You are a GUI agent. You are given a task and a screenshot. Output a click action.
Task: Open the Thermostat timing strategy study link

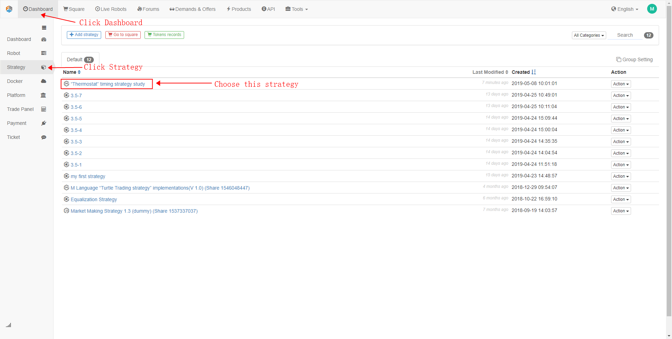click(108, 84)
